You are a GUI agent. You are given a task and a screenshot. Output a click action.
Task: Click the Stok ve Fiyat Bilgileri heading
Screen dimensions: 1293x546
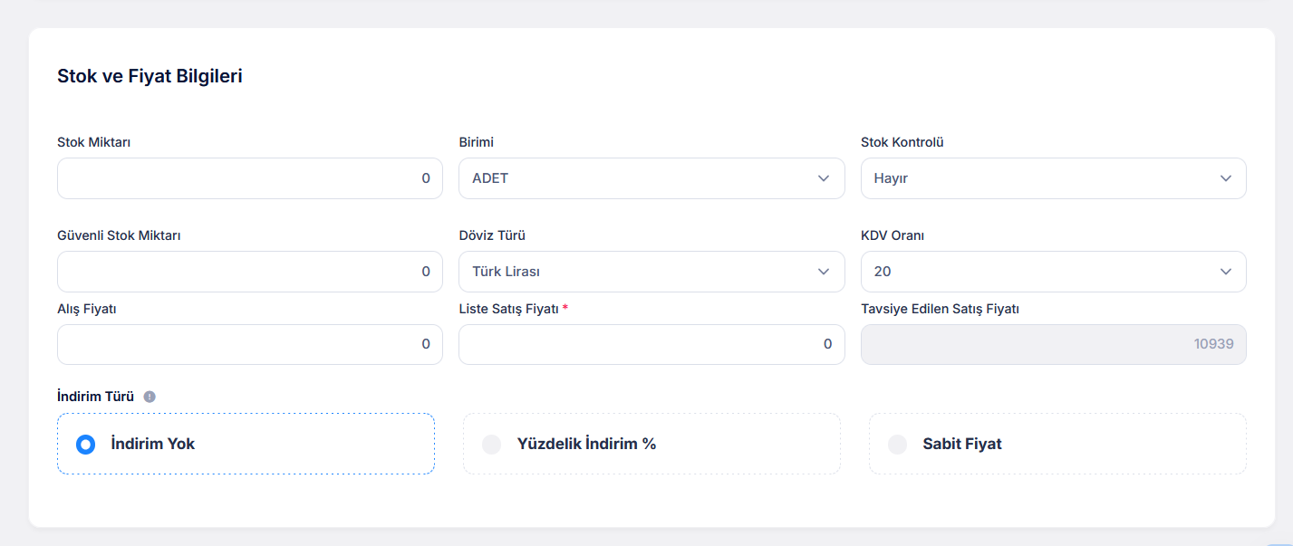(x=150, y=76)
